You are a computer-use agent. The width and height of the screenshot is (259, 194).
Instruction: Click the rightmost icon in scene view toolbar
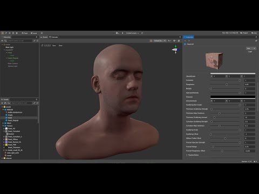(x=179, y=41)
